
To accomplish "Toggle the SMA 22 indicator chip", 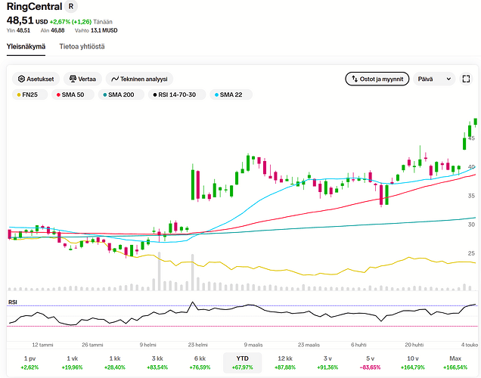I will [x=231, y=94].
